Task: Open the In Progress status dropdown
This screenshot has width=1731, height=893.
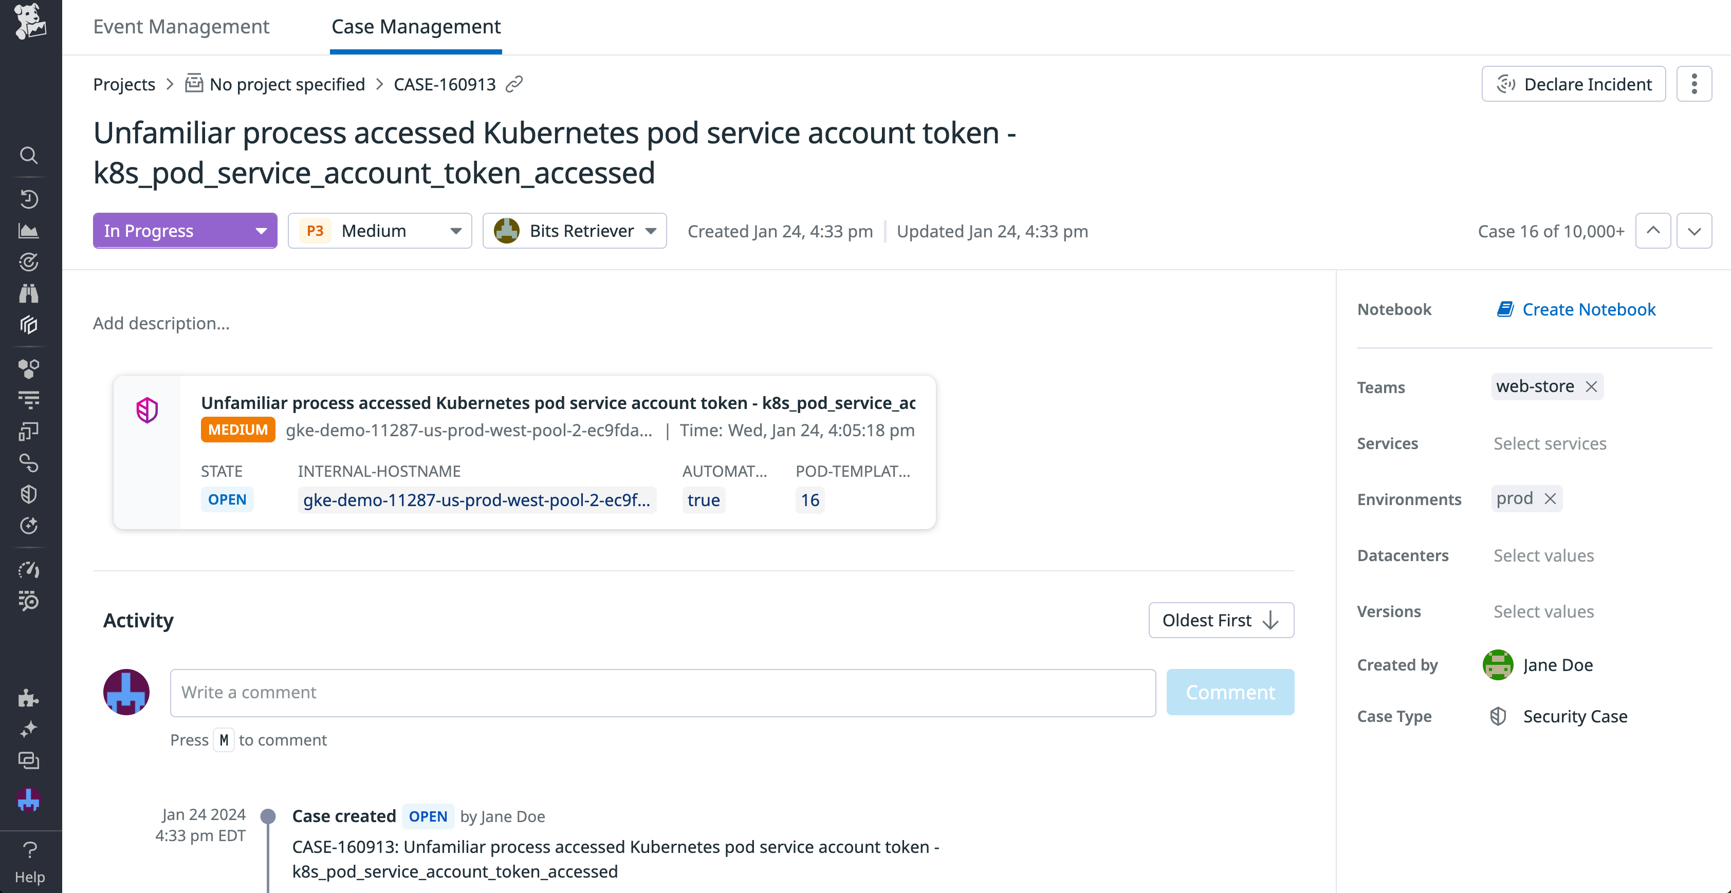Action: (x=185, y=231)
